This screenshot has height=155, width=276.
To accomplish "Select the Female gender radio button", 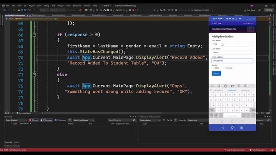I will pyautogui.click(x=224, y=68).
